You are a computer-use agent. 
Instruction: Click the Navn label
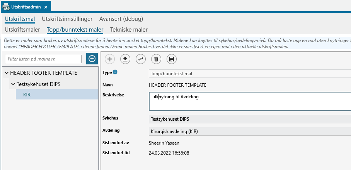(107, 85)
